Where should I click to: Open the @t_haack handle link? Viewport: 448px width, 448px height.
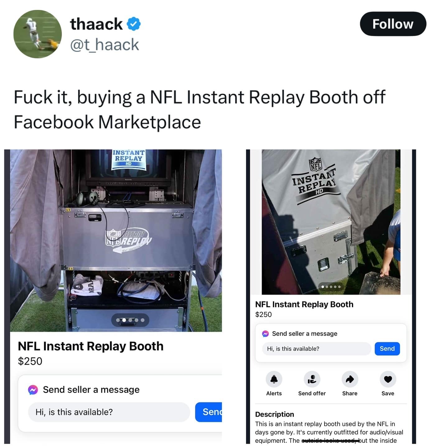[105, 44]
